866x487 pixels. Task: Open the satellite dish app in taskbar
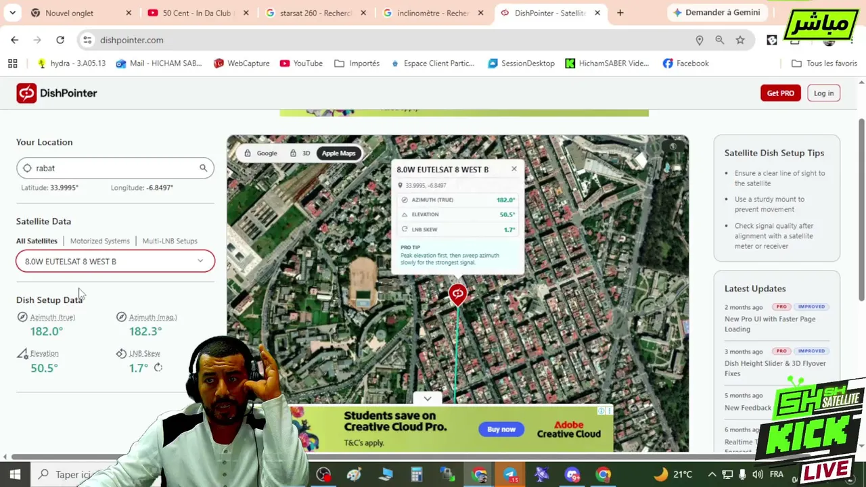pyautogui.click(x=541, y=474)
